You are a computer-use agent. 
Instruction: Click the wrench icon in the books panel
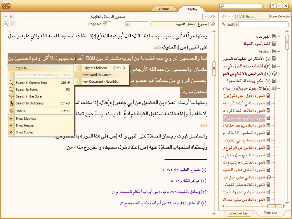pos(224,24)
